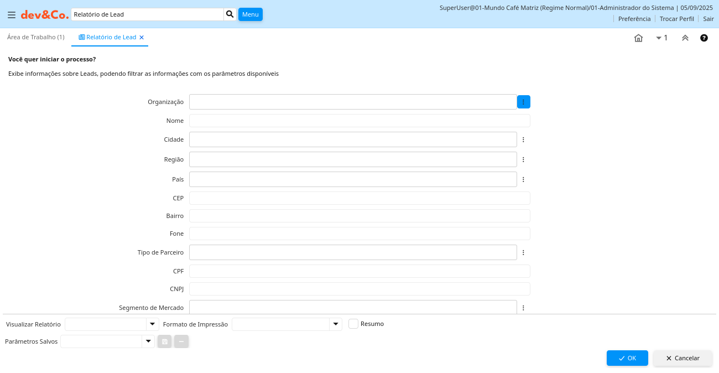719x373 pixels.
Task: Collapse header with double chevron icon
Action: (685, 38)
